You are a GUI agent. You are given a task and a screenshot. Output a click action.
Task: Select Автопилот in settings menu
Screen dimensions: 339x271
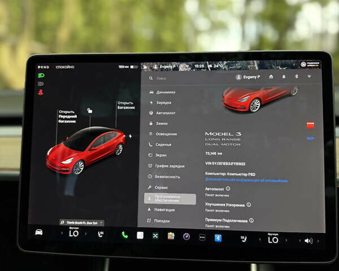166,113
